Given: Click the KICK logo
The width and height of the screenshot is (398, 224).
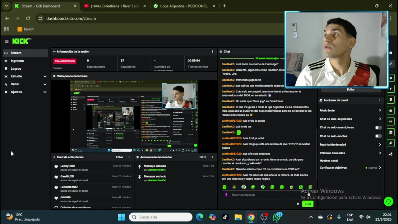Looking at the screenshot, I should tap(22, 41).
